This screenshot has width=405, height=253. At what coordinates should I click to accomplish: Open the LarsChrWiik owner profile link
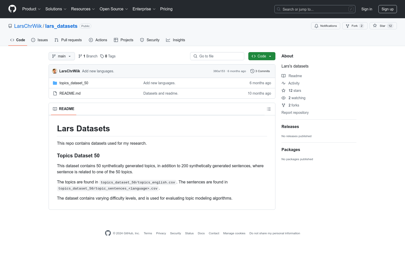click(28, 26)
